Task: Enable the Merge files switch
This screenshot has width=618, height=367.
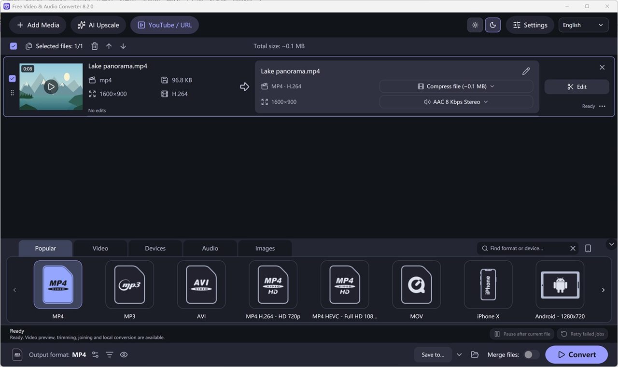Action: pyautogui.click(x=532, y=354)
